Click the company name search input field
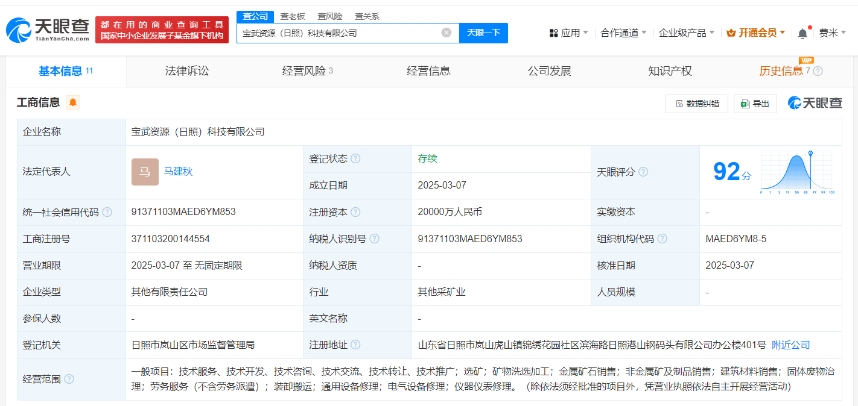858x406 pixels. 338,33
